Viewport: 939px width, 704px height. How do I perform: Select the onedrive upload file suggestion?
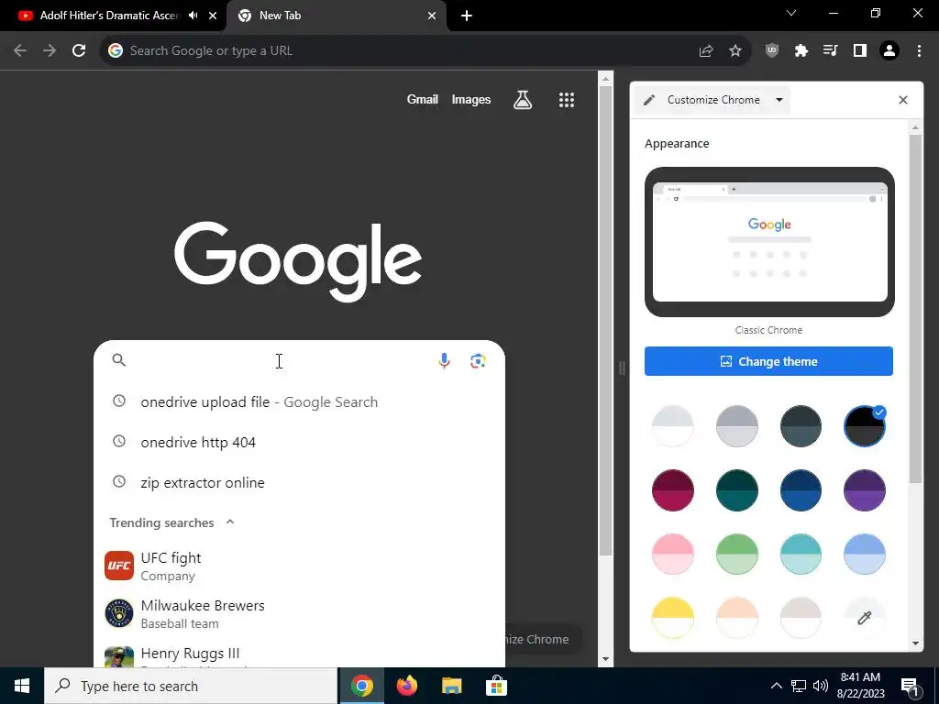pos(300,401)
